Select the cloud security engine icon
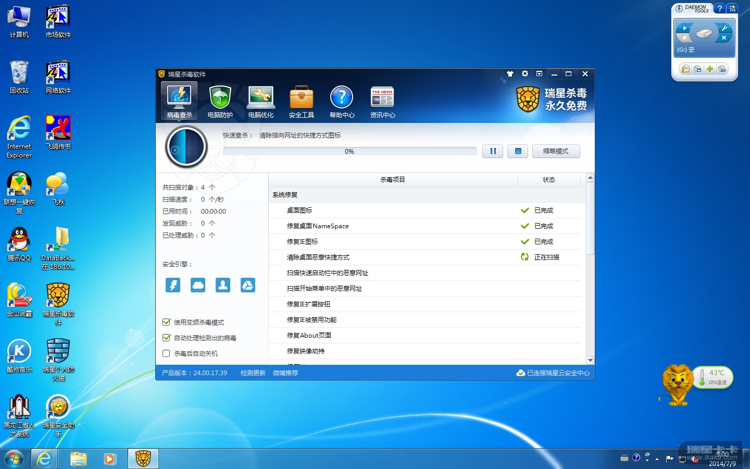Image resolution: width=750 pixels, height=469 pixels. tap(198, 285)
